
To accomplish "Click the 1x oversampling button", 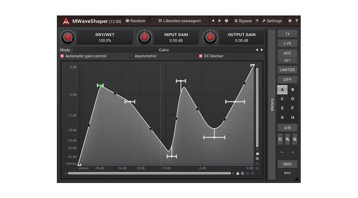I will click(x=287, y=34).
